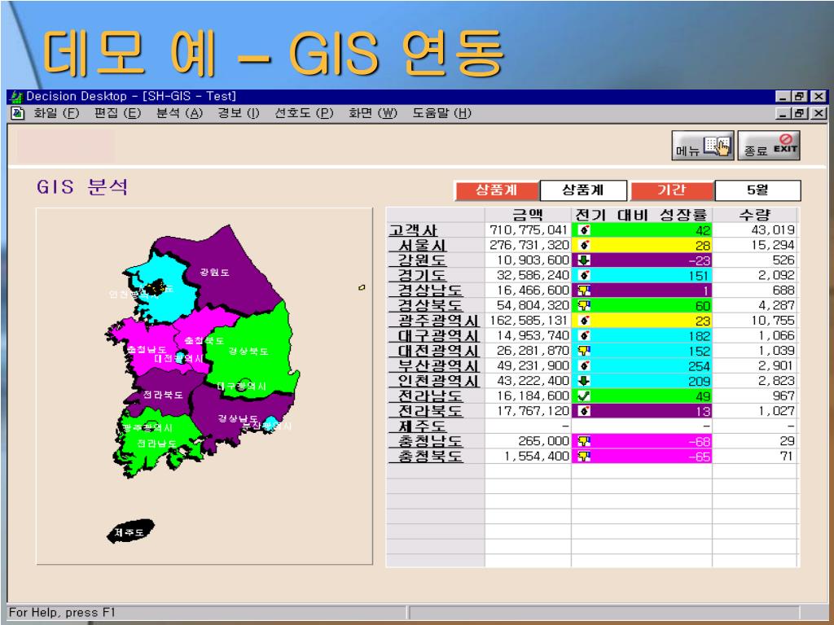This screenshot has height=625, width=834.
Task: Click the yellow growth cell showing 28
Action: (642, 245)
